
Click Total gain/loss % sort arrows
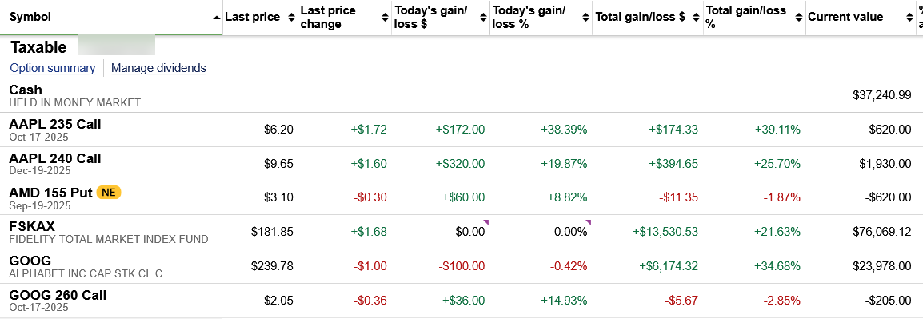pyautogui.click(x=799, y=18)
